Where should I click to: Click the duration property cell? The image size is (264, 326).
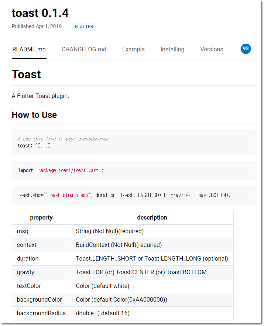tap(41, 259)
